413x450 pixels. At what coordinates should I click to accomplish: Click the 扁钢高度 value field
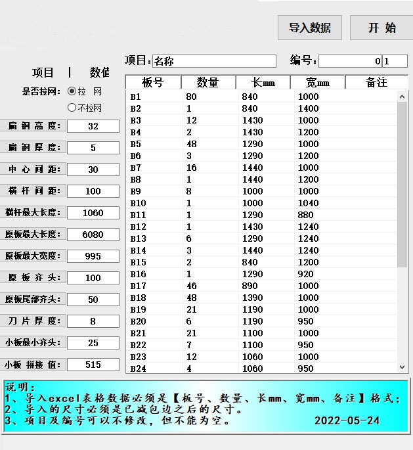pos(93,126)
